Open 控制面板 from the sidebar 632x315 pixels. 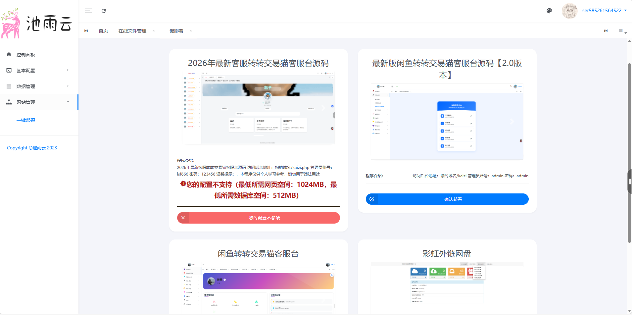pyautogui.click(x=26, y=55)
